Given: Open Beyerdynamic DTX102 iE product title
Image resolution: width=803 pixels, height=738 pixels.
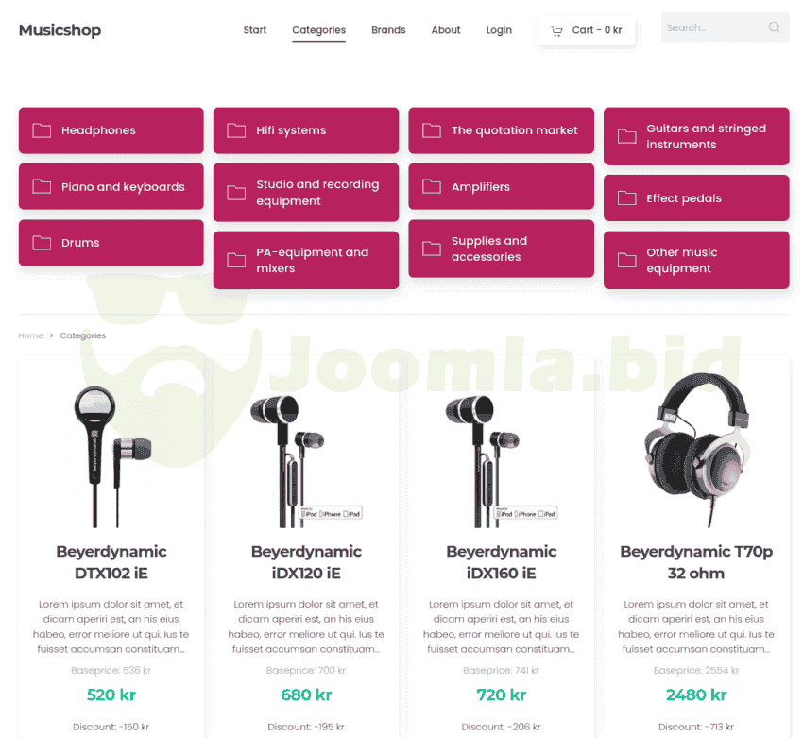Looking at the screenshot, I should coord(111,562).
